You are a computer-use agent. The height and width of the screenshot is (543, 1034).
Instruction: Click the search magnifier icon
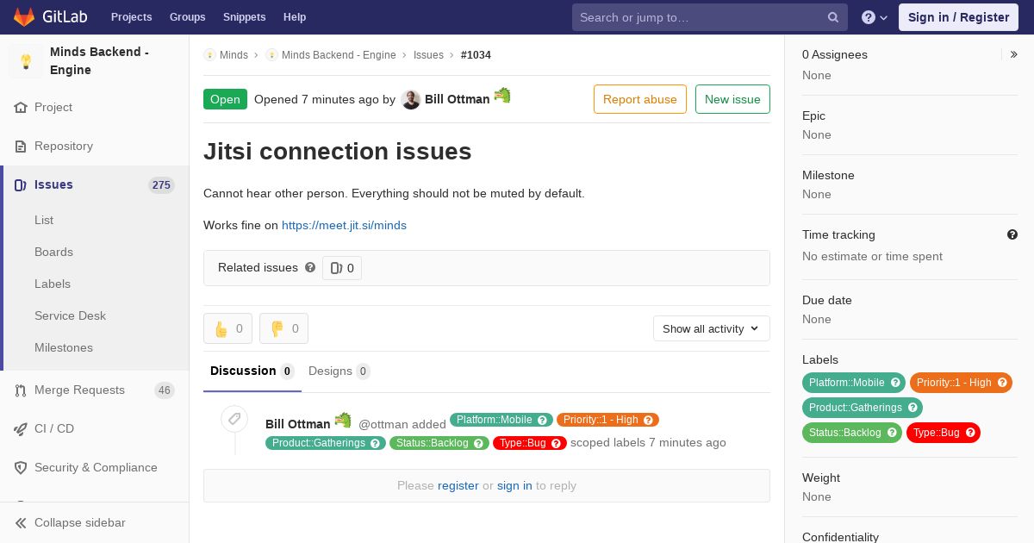point(833,17)
